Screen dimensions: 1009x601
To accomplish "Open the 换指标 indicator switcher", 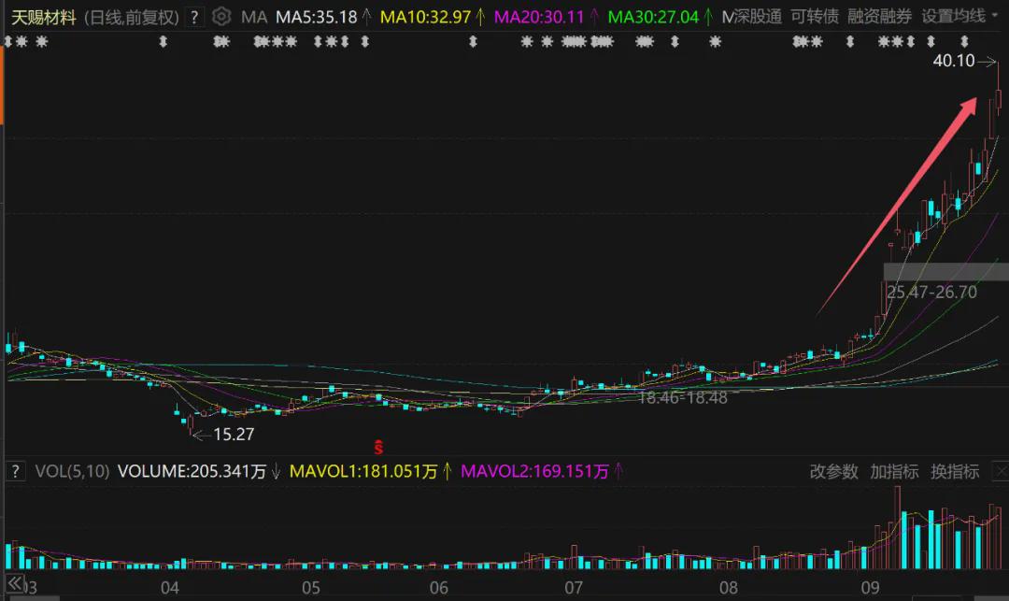I will coord(955,471).
